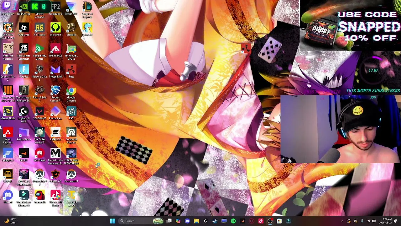Open R6 Tracker from the desktop
Viewport: 401px width, 226px height.
click(x=39, y=30)
